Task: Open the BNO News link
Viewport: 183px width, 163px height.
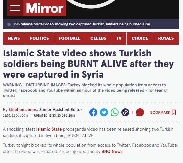Action: point(112,152)
